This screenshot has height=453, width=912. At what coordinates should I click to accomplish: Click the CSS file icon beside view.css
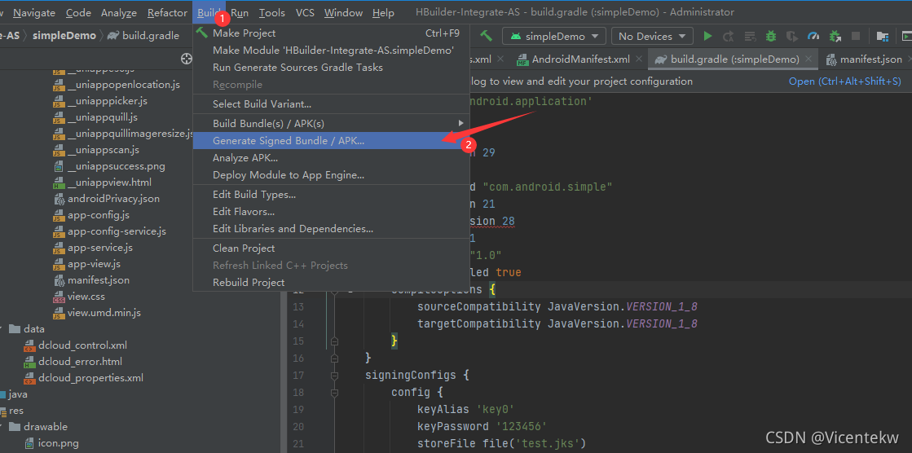(58, 297)
